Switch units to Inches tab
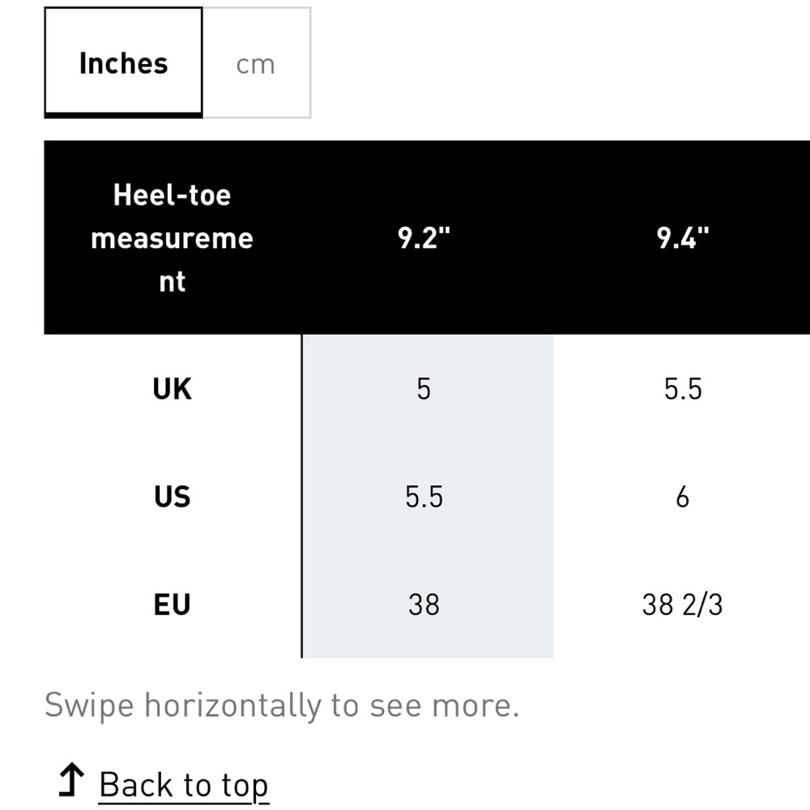Screen dimensions: 810x810 pos(123,62)
